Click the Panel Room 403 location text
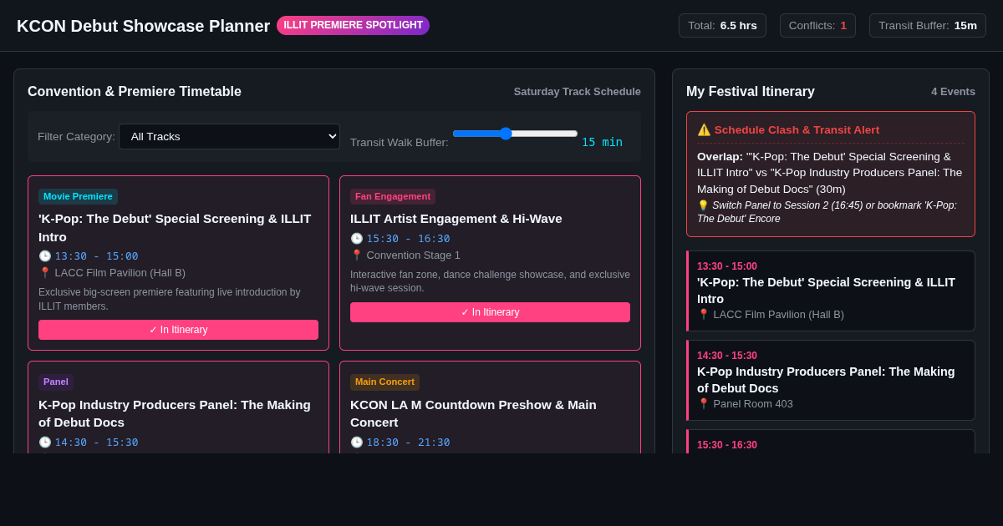1003x526 pixels. (753, 404)
